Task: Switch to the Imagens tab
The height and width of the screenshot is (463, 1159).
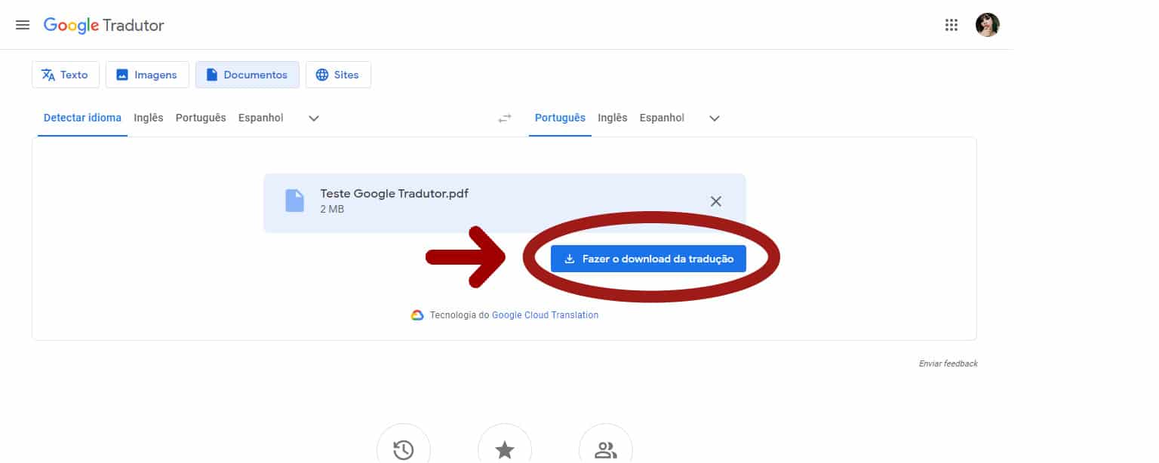Action: (147, 74)
